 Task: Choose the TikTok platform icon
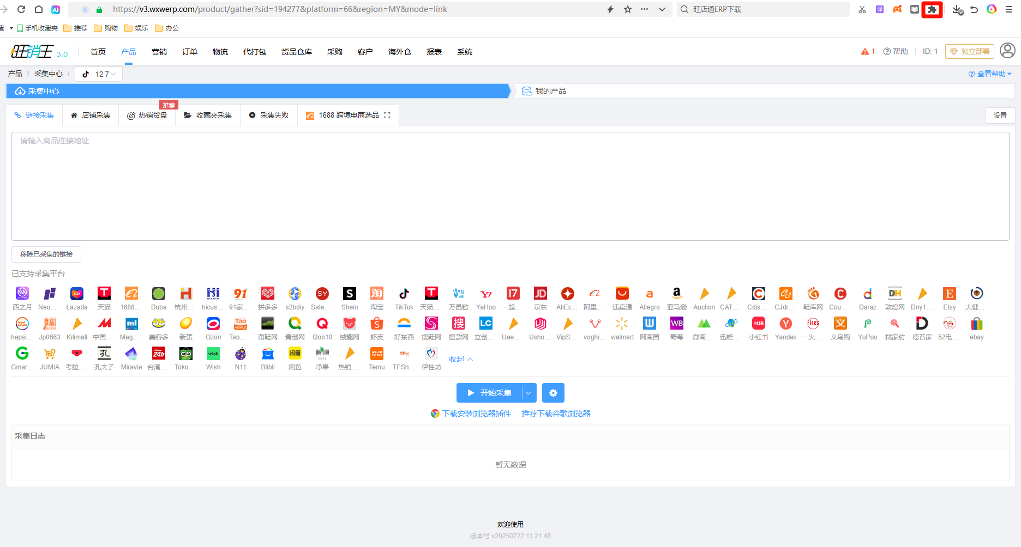click(404, 294)
